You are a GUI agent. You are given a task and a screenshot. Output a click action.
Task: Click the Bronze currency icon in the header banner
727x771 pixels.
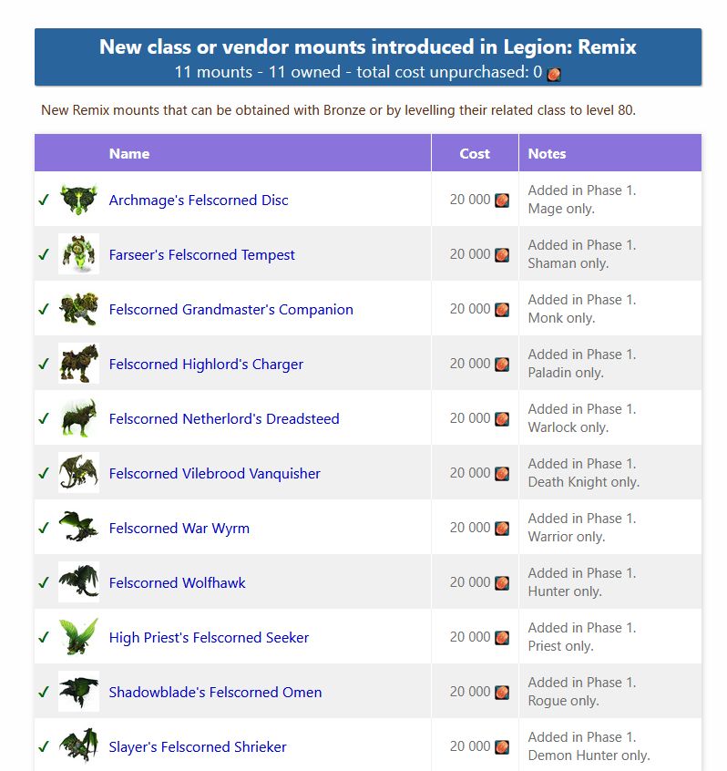point(554,74)
